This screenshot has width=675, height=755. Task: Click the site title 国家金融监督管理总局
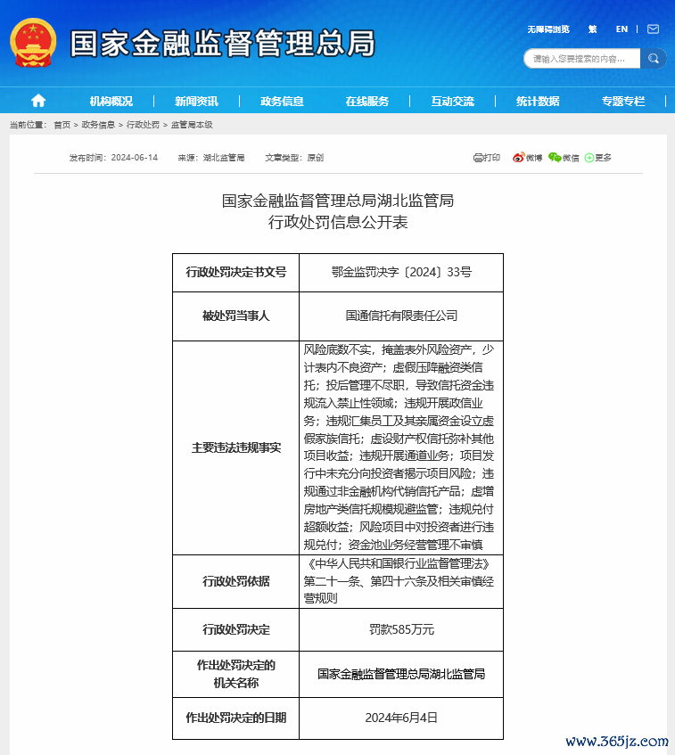tap(223, 43)
